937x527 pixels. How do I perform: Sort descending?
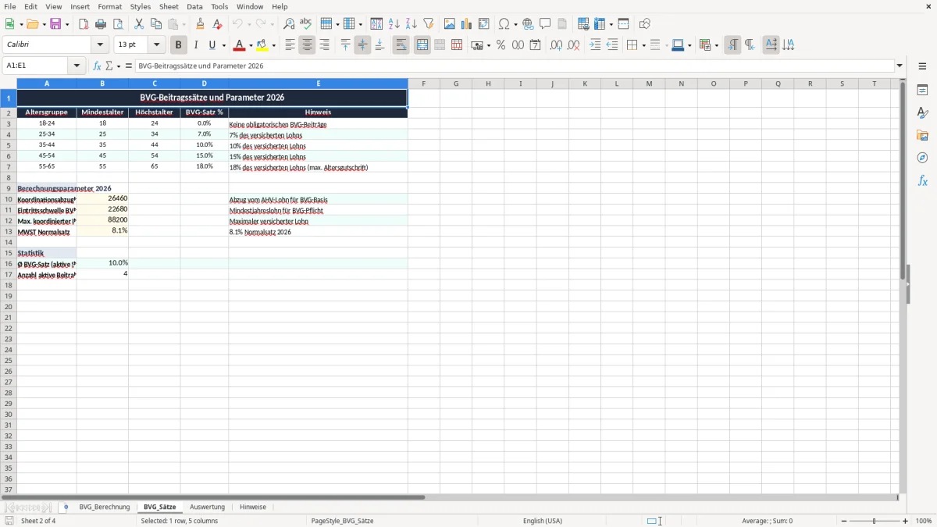tap(411, 24)
